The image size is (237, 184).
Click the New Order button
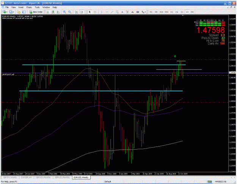[x=36, y=12]
